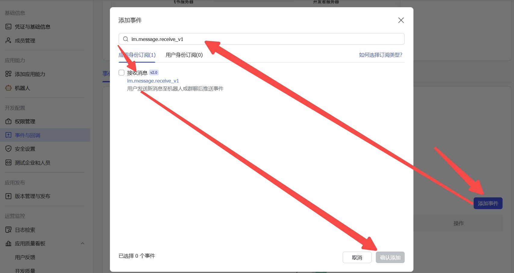
Task: Click the 日志检索 search-log icon
Action: click(8, 230)
